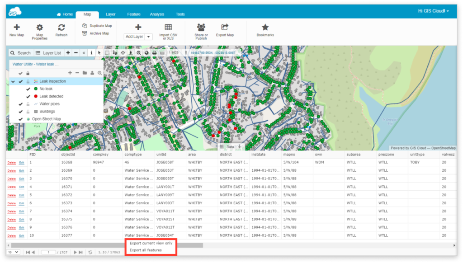
Task: Click the Water Utility map title link
Action: [x=35, y=64]
